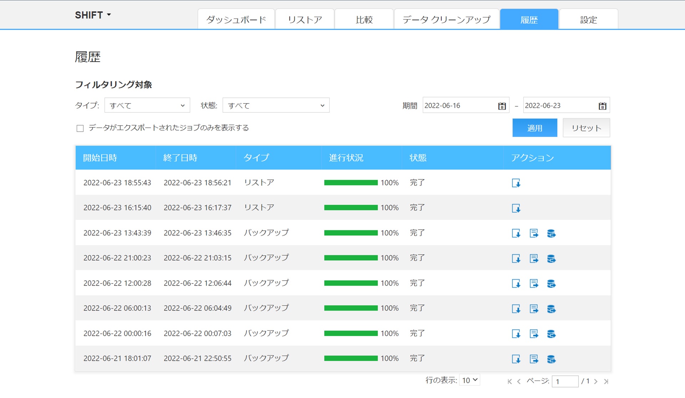Export document icon for backup 2022-06-22 00:00:16
This screenshot has height=398, width=685.
tap(534, 334)
